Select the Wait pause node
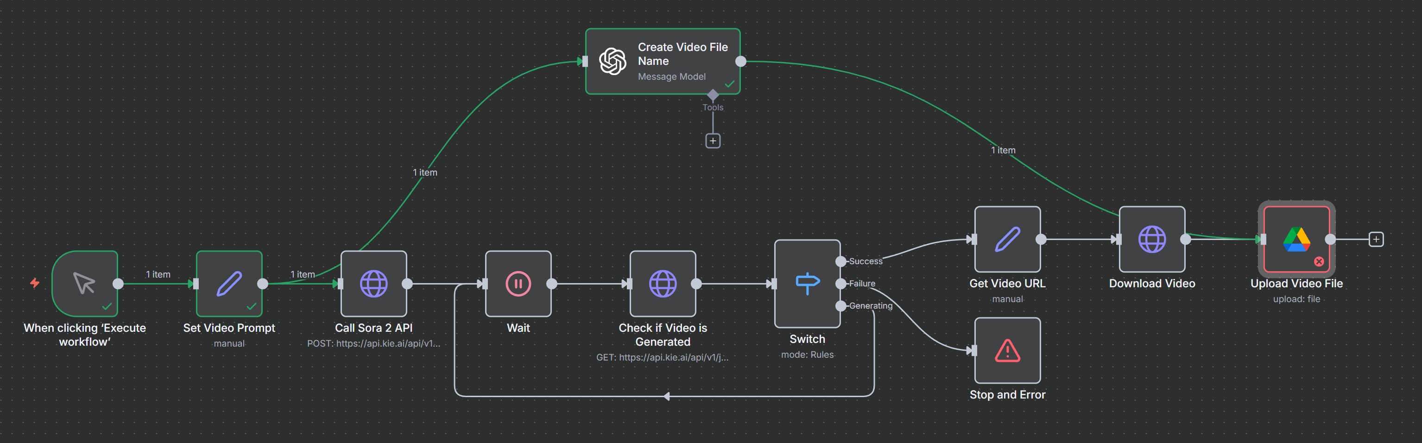1422x443 pixels. 518,284
